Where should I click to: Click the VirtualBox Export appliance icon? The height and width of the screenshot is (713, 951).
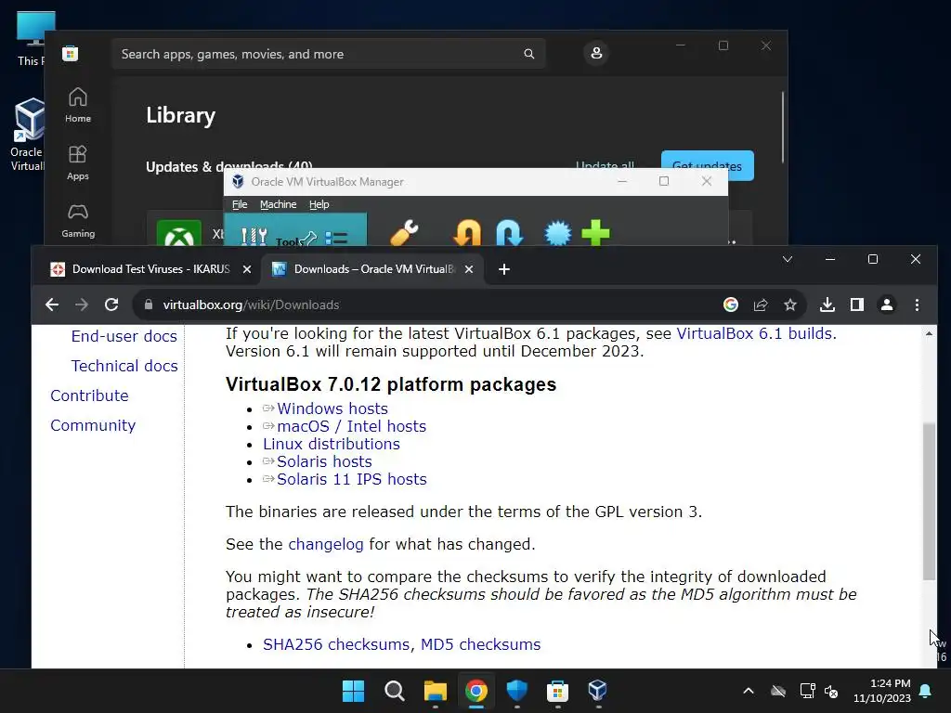pyautogui.click(x=510, y=233)
